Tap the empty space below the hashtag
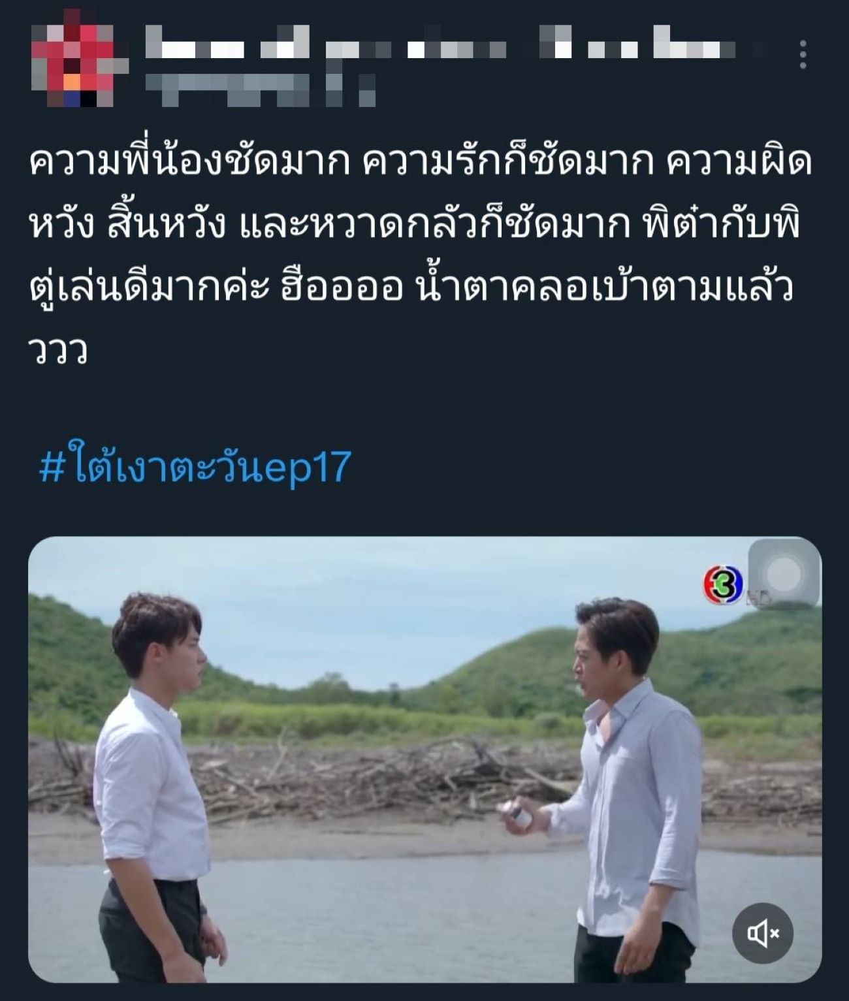 click(x=424, y=513)
